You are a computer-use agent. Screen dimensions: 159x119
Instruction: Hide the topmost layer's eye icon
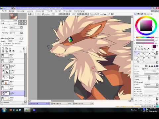tap(3, 55)
